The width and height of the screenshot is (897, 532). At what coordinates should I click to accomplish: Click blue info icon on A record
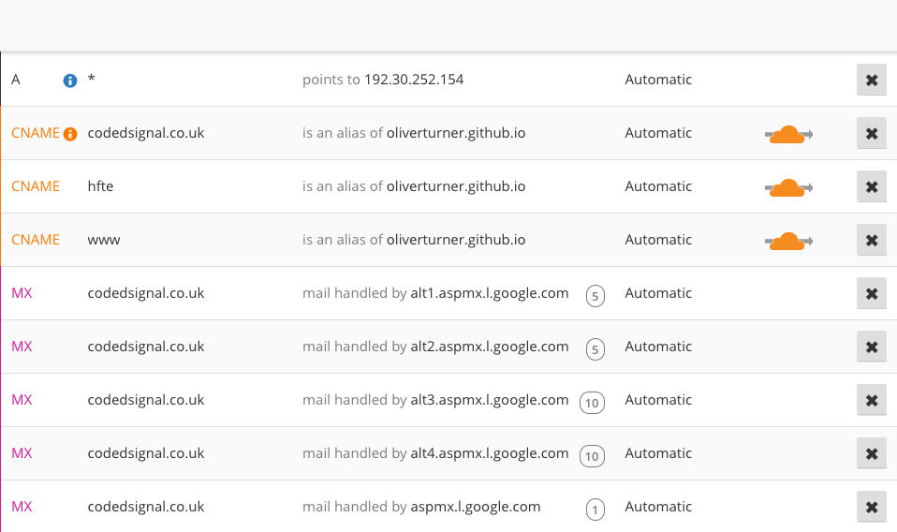(70, 81)
